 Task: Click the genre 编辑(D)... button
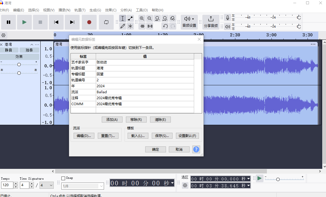click(84, 136)
